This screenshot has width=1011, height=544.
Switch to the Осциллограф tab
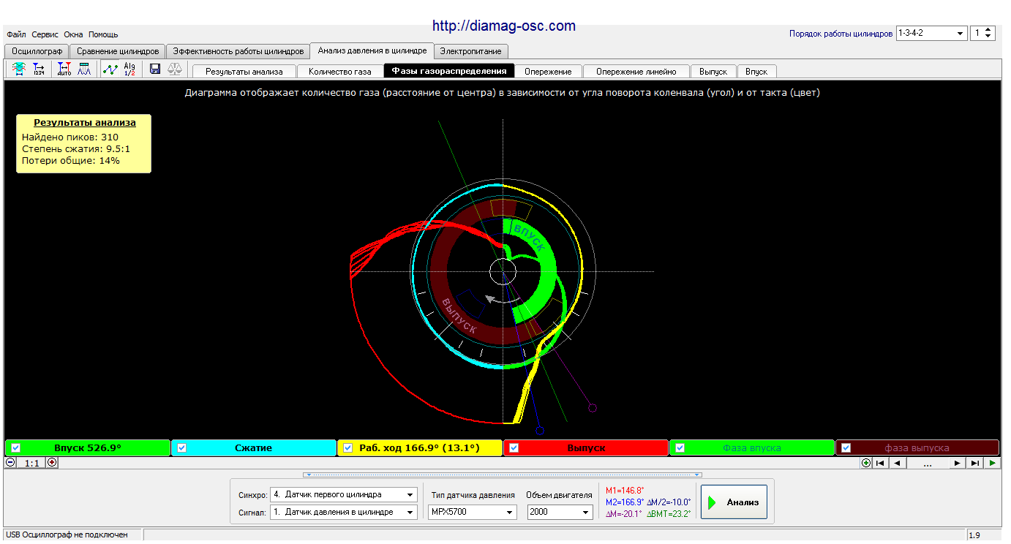tap(37, 51)
